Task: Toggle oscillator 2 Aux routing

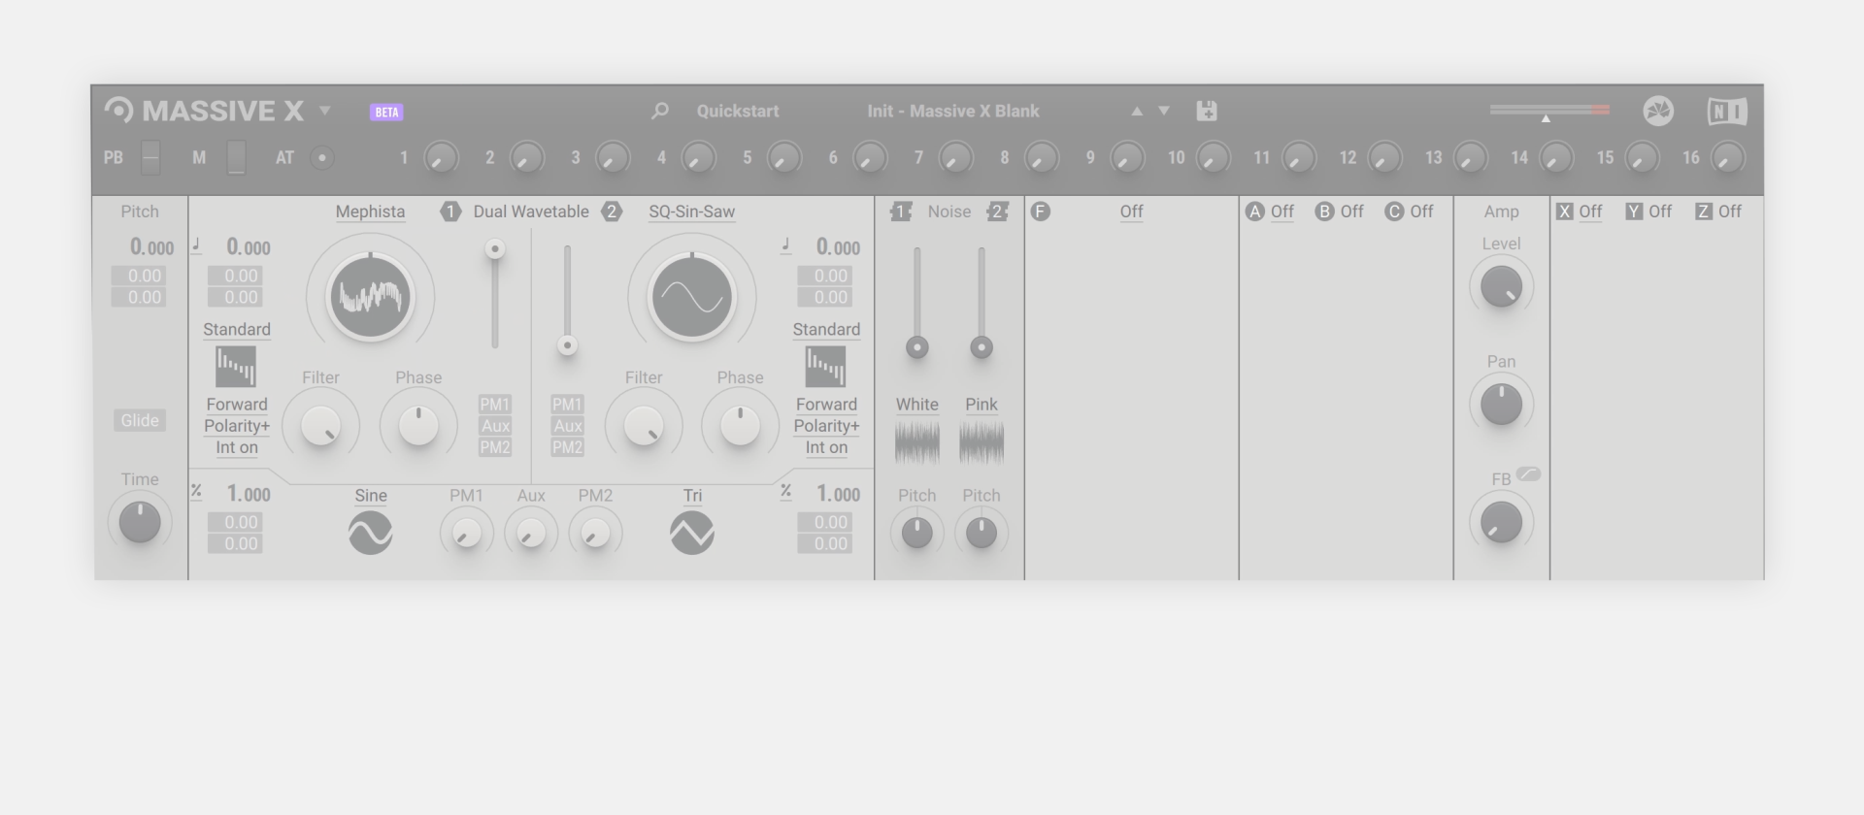Action: (x=567, y=426)
